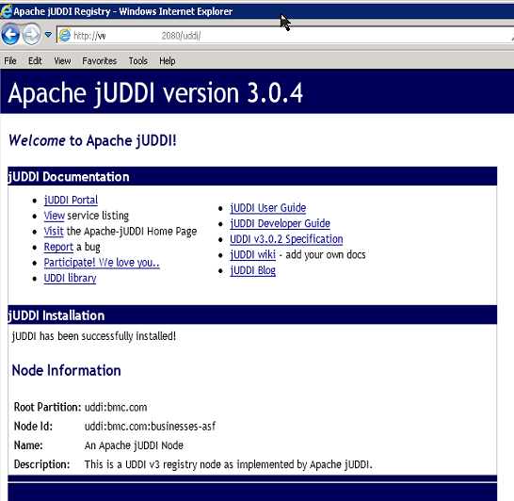Click the browser Forward arrow button
The image size is (514, 501).
point(32,34)
